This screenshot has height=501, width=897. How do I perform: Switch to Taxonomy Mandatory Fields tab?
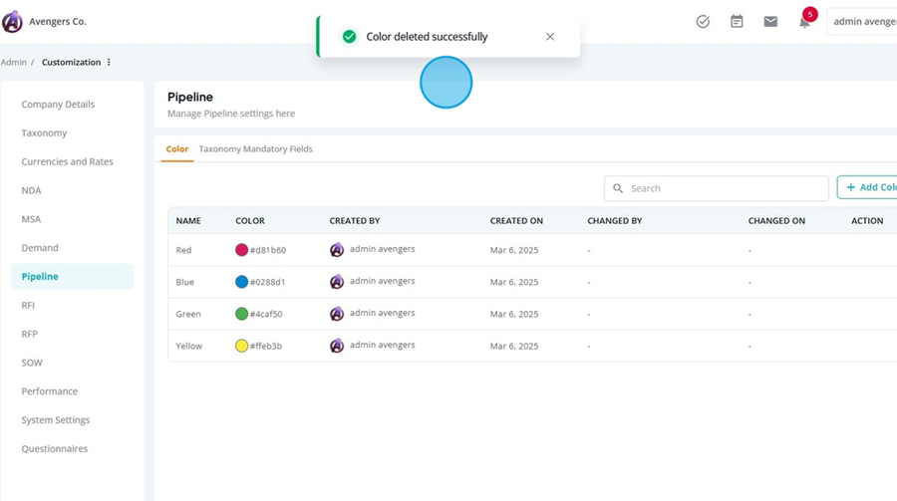pyautogui.click(x=256, y=149)
